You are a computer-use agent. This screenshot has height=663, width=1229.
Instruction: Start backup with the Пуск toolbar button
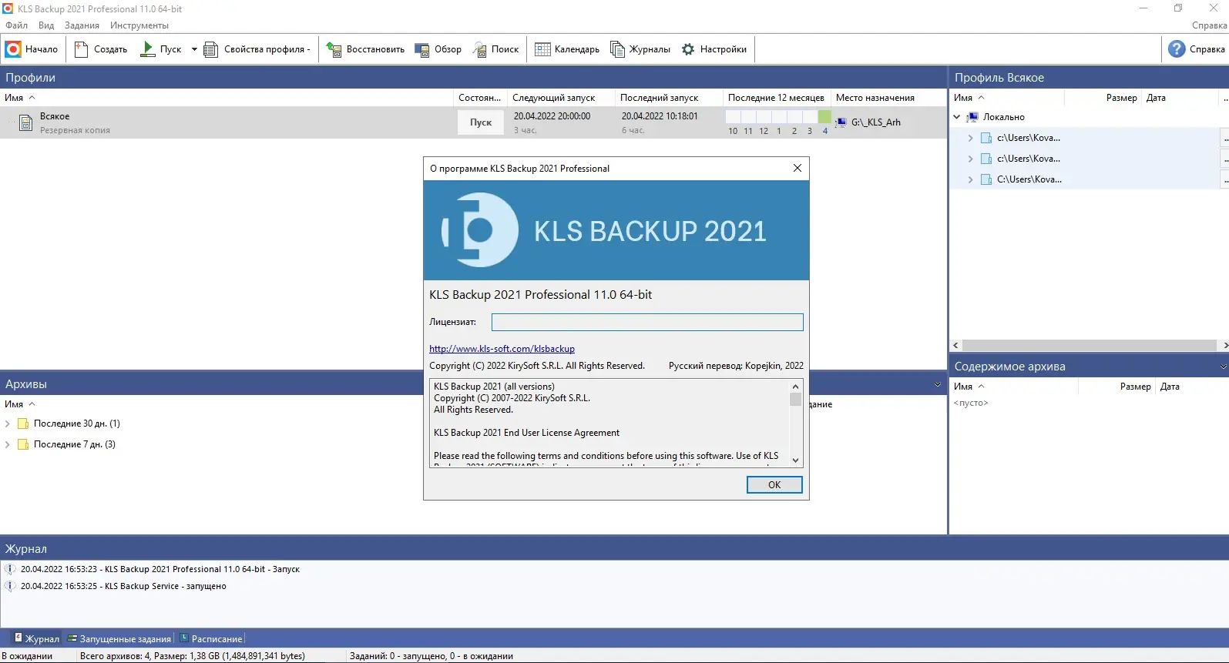click(x=161, y=49)
